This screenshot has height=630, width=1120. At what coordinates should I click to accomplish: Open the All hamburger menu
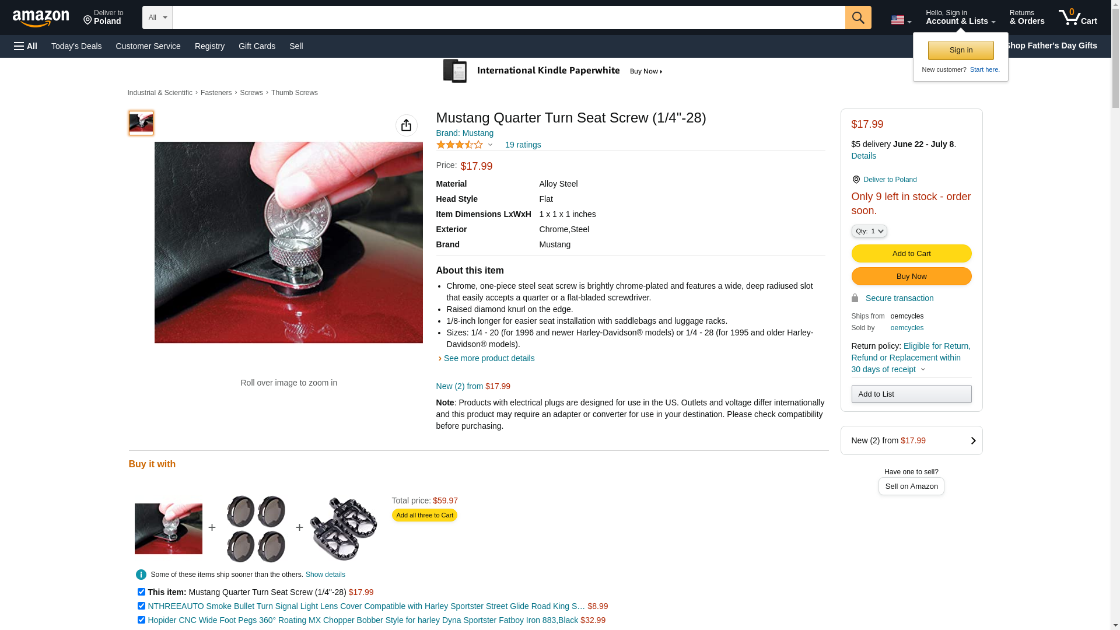(26, 46)
